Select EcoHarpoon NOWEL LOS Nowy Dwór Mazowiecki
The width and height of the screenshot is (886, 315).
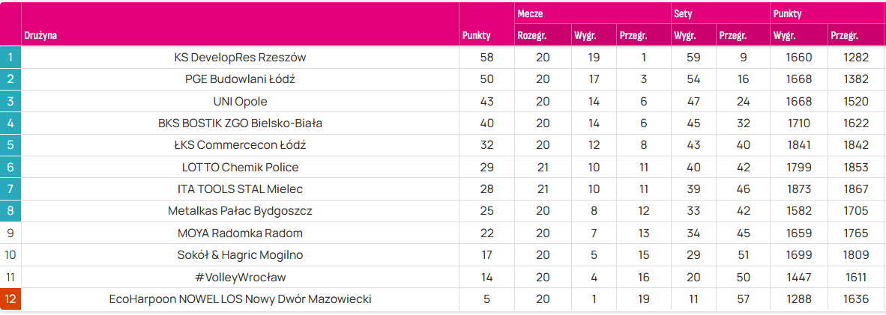240,299
